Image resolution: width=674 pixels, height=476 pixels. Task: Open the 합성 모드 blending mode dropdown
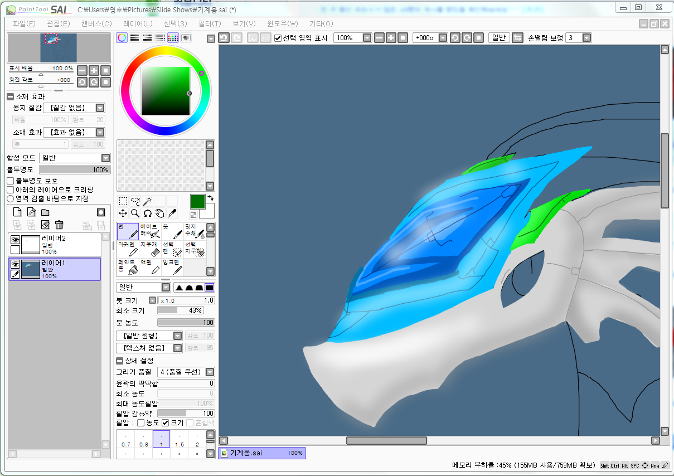point(105,158)
